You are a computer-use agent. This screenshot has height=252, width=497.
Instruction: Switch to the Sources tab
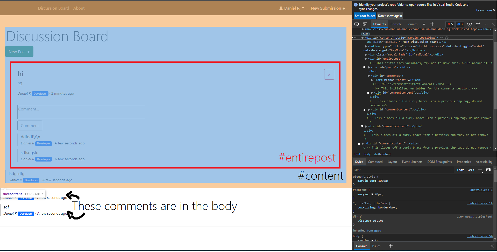pos(412,24)
